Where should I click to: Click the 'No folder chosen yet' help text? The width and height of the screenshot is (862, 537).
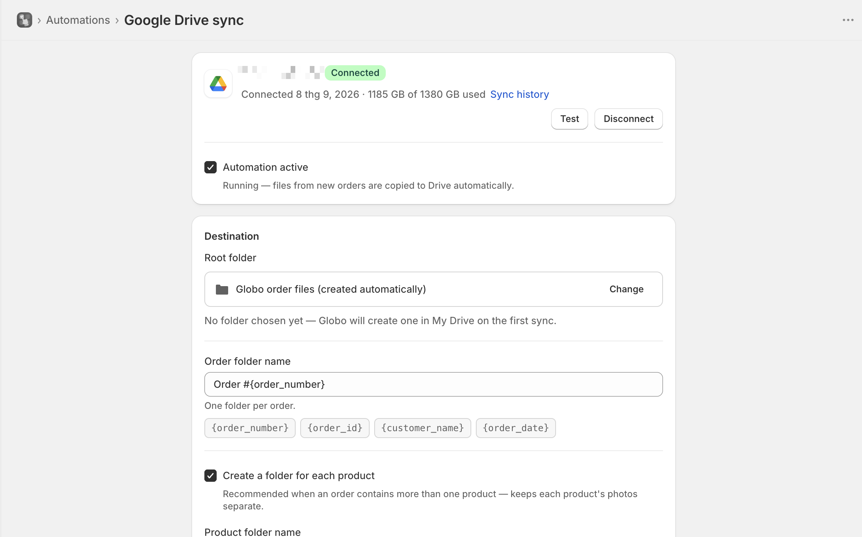tap(380, 321)
